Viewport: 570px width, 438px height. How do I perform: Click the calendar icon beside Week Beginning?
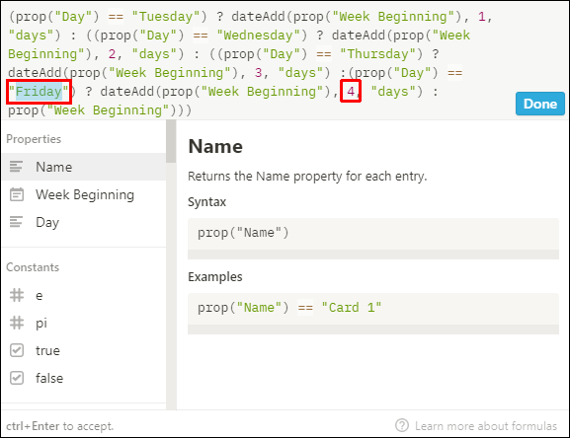[17, 194]
